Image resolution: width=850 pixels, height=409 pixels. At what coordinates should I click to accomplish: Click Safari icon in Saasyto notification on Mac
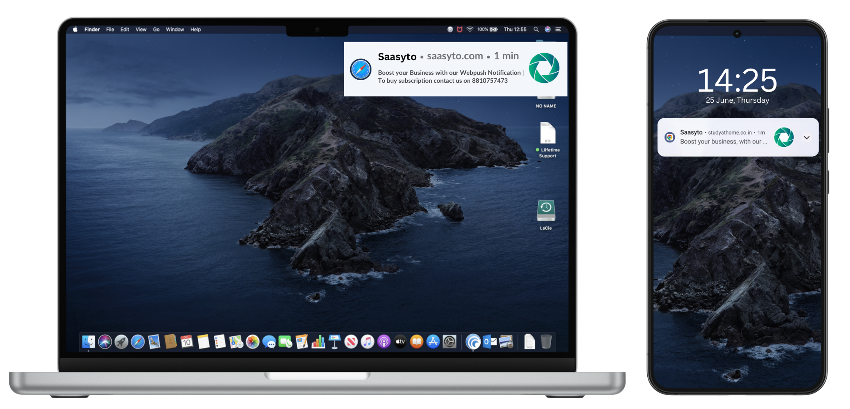[x=361, y=69]
